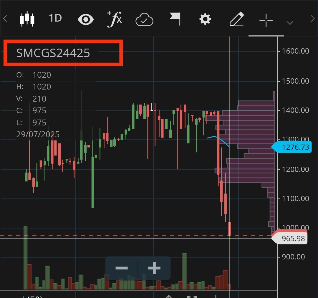
Task: Select the pencil drawing tool
Action: pyautogui.click(x=236, y=19)
